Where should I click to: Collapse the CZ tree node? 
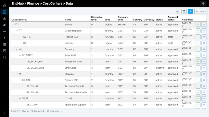pos(17,31)
